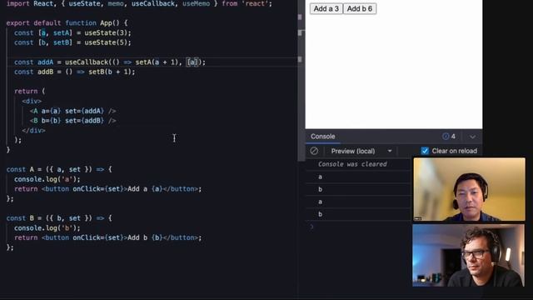The image size is (533, 300).
Task: Click the 'export default function App()' line
Action: pos(67,23)
